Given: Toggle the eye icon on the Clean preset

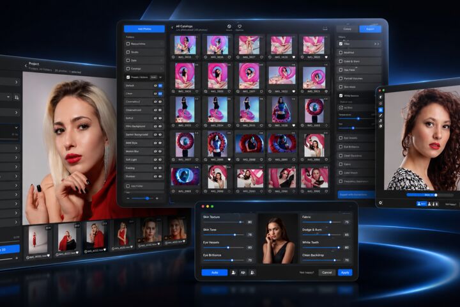Looking at the screenshot, I should pyautogui.click(x=155, y=94).
